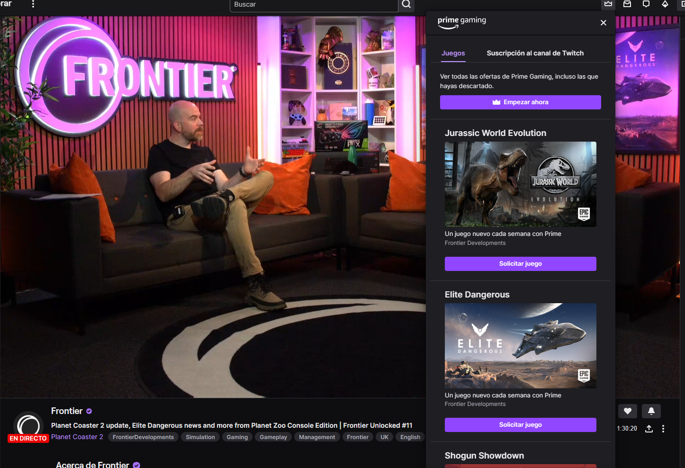This screenshot has height=468, width=685.
Task: Click the stream title text
Action: tap(232, 425)
